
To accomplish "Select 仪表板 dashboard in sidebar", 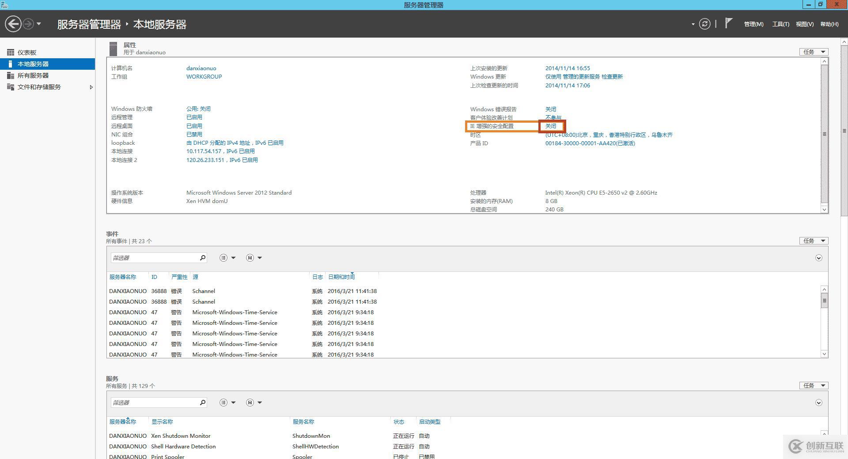I will click(27, 53).
